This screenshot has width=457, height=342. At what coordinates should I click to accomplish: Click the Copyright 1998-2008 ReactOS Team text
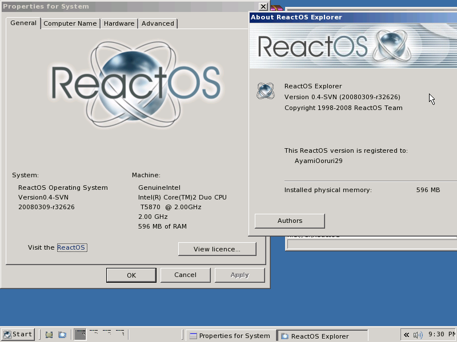(343, 108)
